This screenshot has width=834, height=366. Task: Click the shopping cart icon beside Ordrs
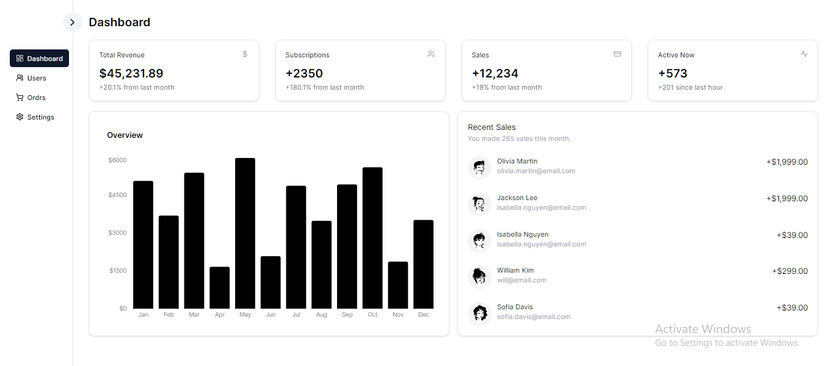coord(20,98)
